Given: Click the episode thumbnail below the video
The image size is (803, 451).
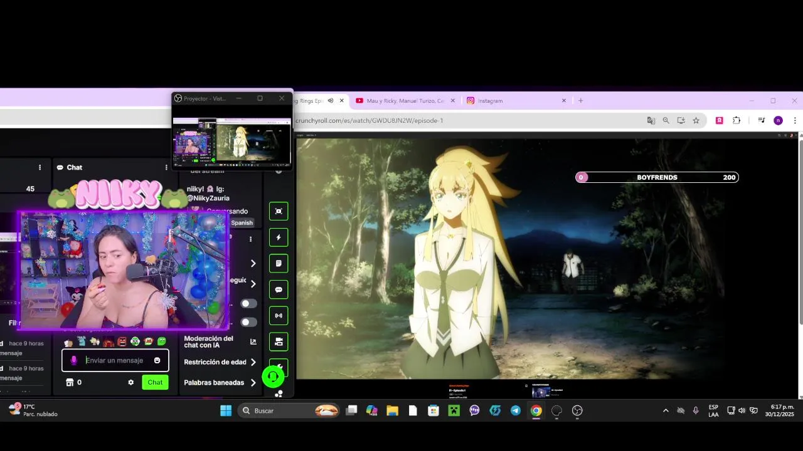Looking at the screenshot, I should [541, 392].
